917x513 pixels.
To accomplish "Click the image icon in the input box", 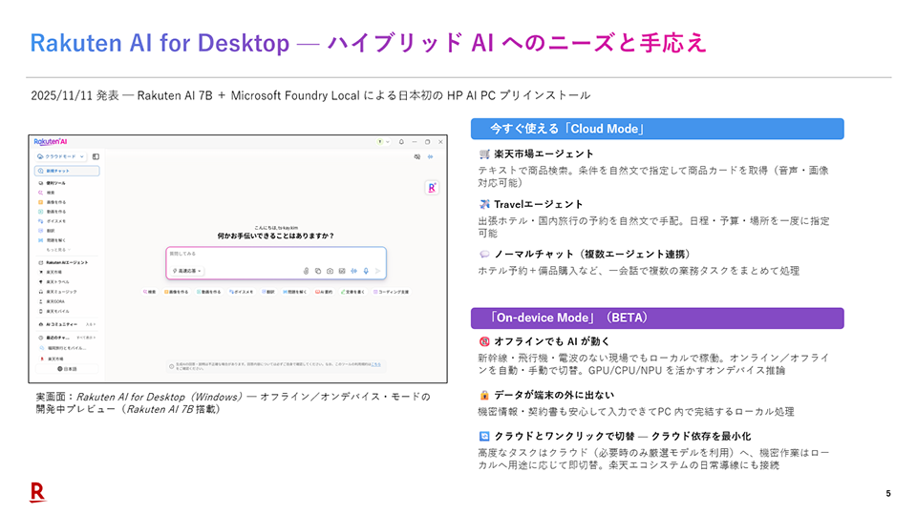I will click(x=342, y=271).
